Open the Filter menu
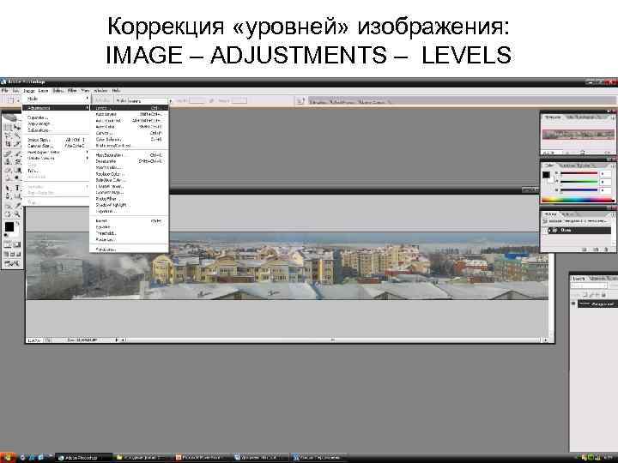This screenshot has height=463, width=618. point(72,91)
